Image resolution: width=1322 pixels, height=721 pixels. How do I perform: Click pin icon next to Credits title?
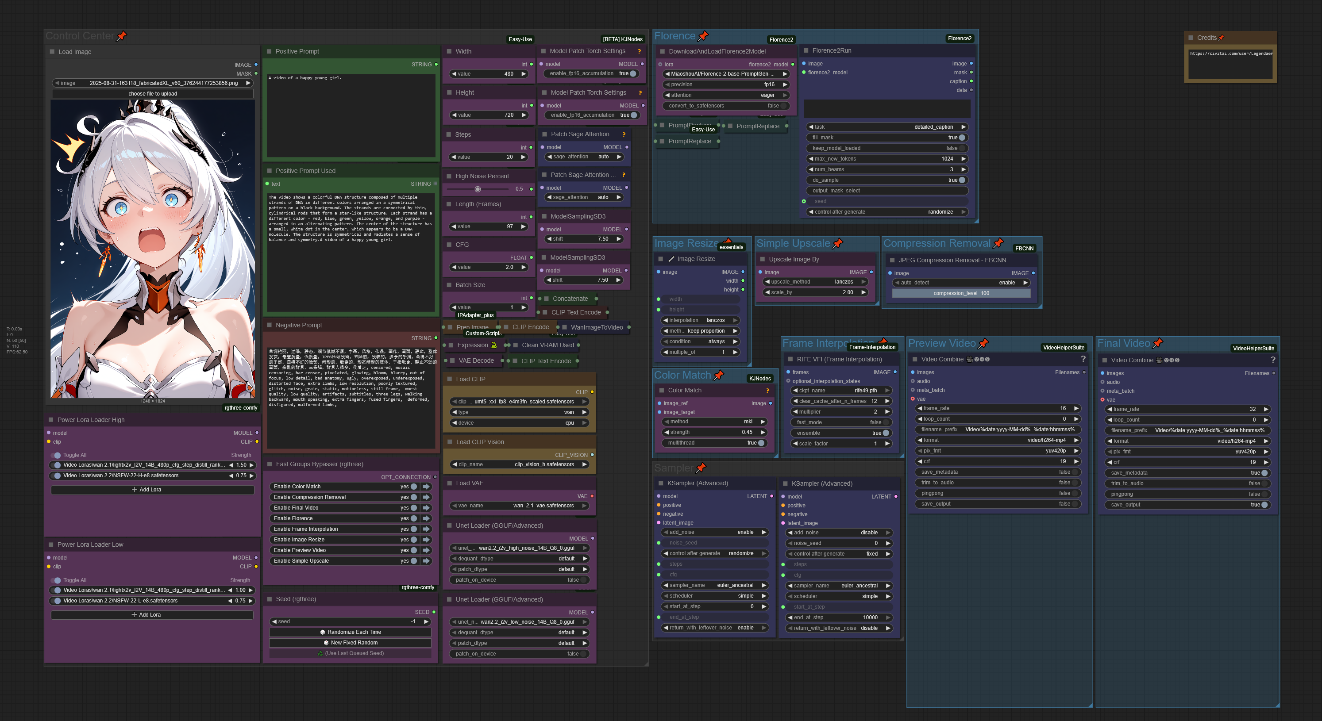[1221, 38]
